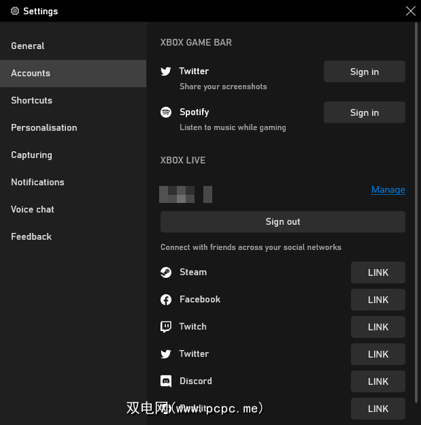421x425 pixels.
Task: Go to Personalisation settings
Action: click(44, 127)
